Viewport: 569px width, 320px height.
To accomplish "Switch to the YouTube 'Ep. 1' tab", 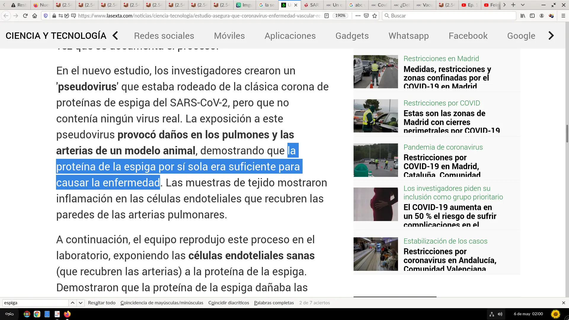I will [469, 5].
